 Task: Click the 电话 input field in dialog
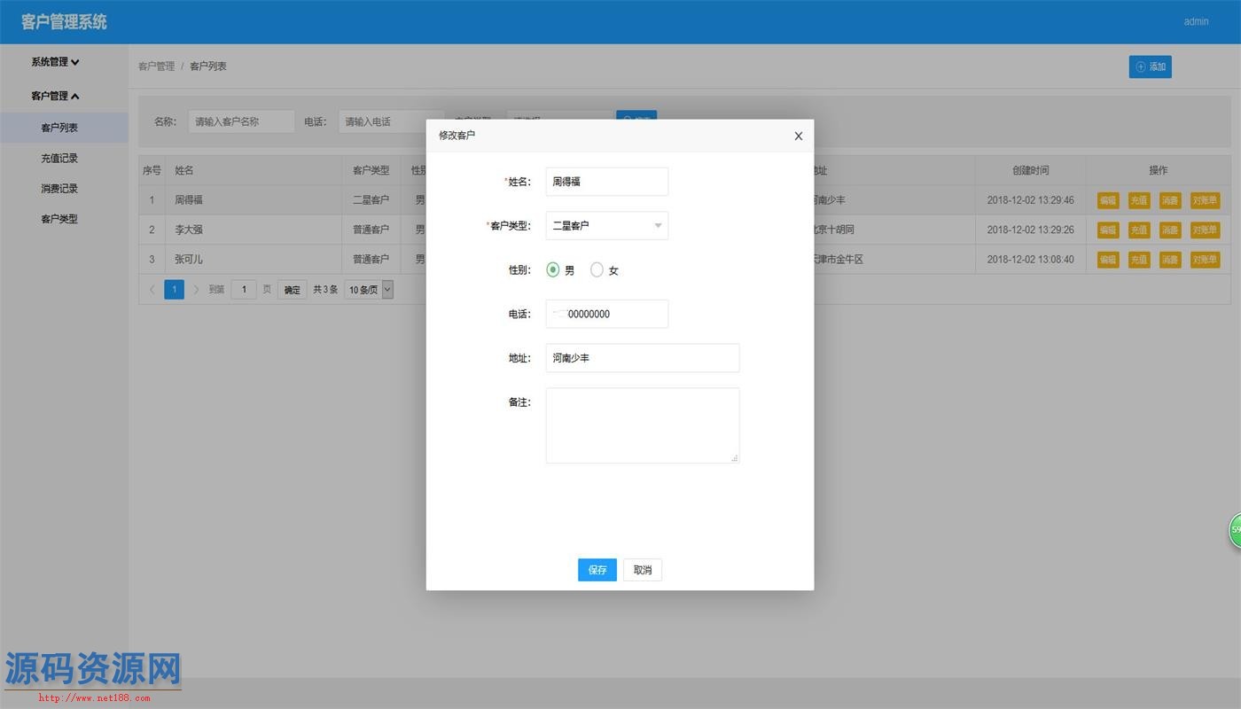click(606, 314)
